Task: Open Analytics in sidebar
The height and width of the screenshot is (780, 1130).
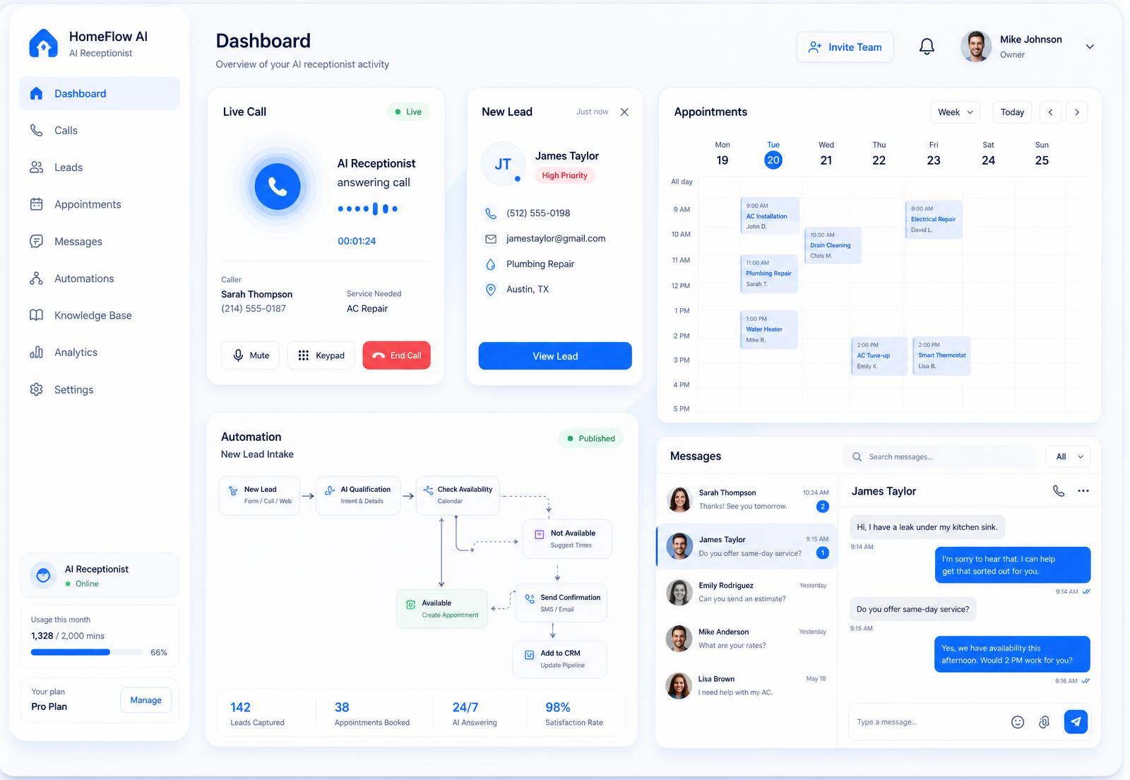Action: click(x=100, y=353)
